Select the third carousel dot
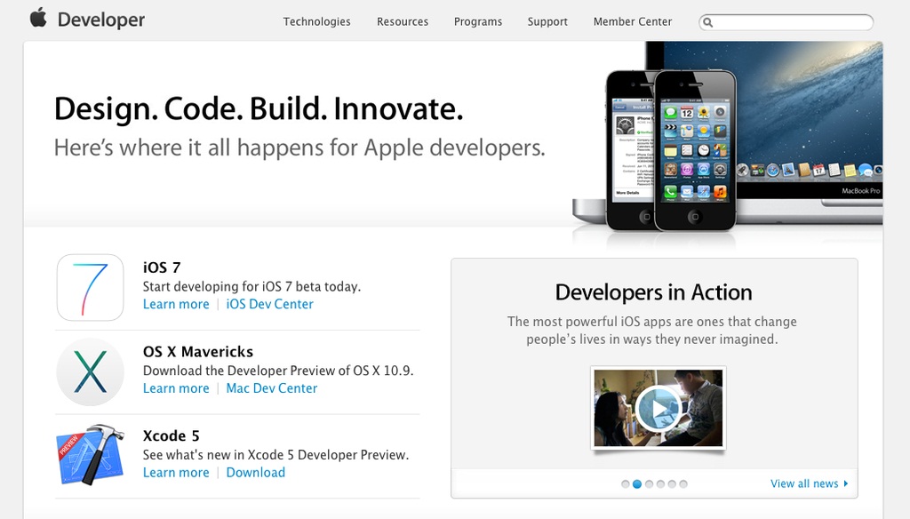The width and height of the screenshot is (910, 519). pos(649,484)
